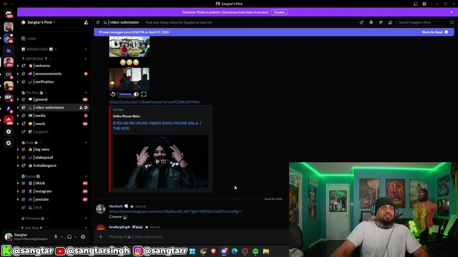Create channel in Stake category plus

click(86, 142)
